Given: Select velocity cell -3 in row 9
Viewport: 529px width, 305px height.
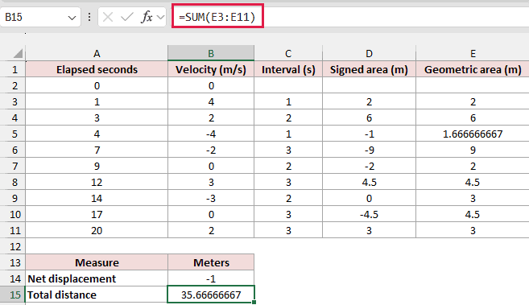Looking at the screenshot, I should [x=211, y=198].
